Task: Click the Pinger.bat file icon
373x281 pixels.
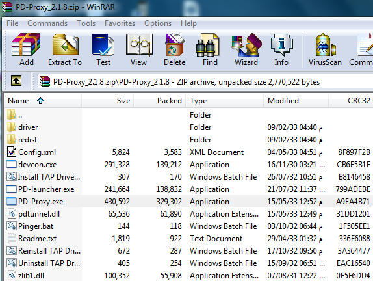Action: tap(12, 226)
